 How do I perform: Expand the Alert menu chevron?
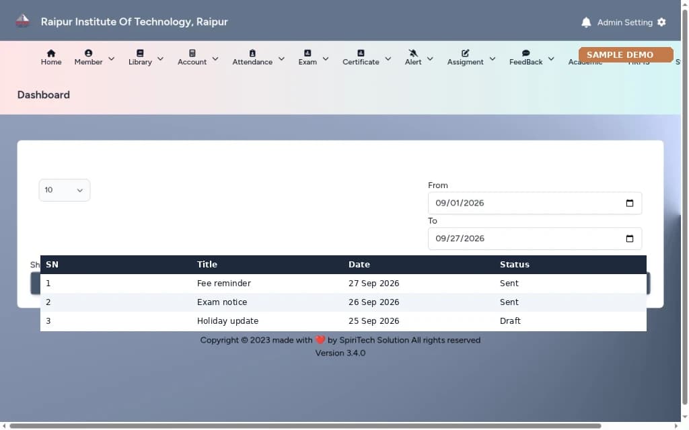[x=430, y=58]
